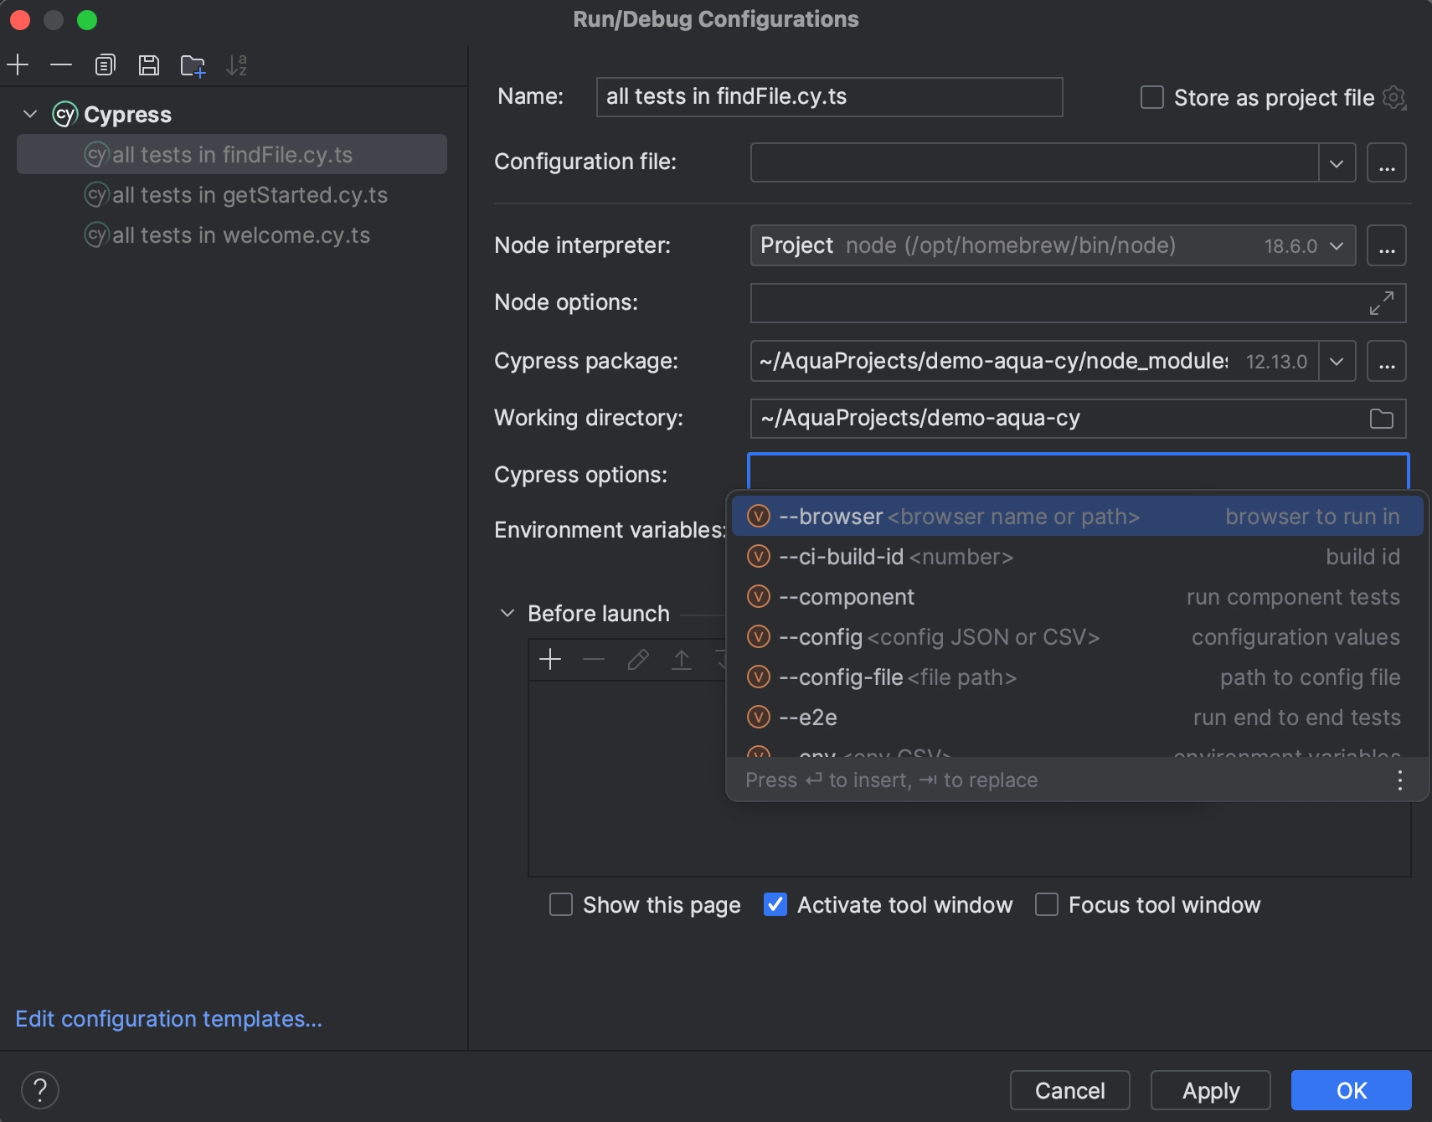Collapse the Before launch section

tap(507, 614)
